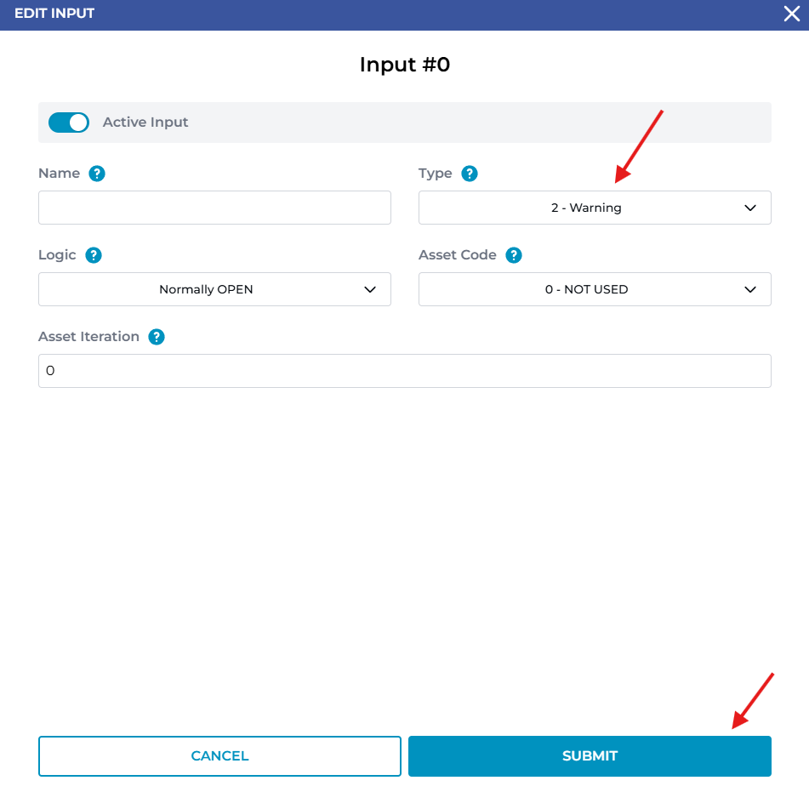The height and width of the screenshot is (809, 809).
Task: Open the Type dropdown showing 2 - Warning
Action: 585,208
